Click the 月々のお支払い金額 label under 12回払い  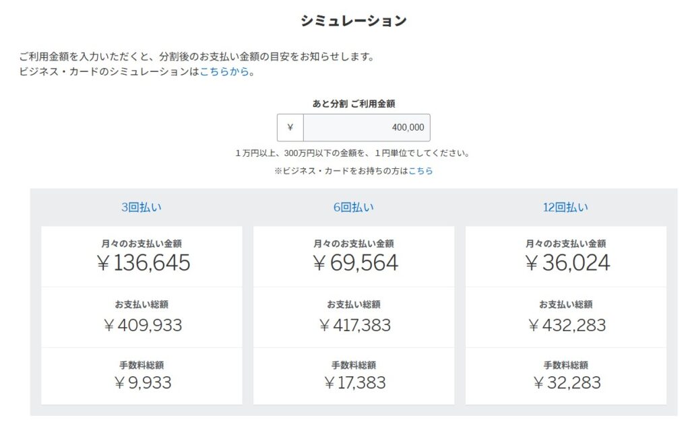(566, 244)
